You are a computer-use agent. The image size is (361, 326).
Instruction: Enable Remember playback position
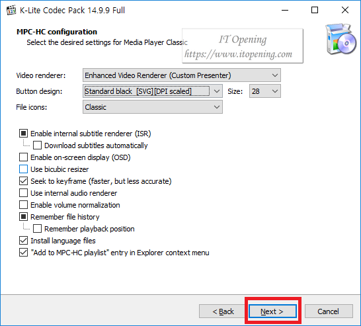pyautogui.click(x=37, y=229)
